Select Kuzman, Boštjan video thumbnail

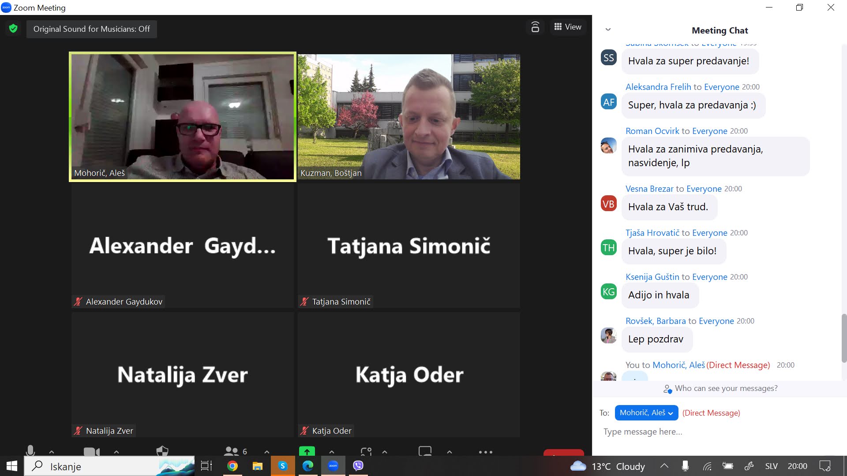coord(409,116)
